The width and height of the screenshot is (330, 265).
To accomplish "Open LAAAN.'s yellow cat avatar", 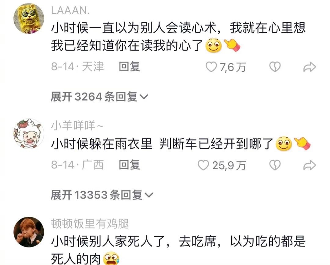I will click(x=29, y=19).
